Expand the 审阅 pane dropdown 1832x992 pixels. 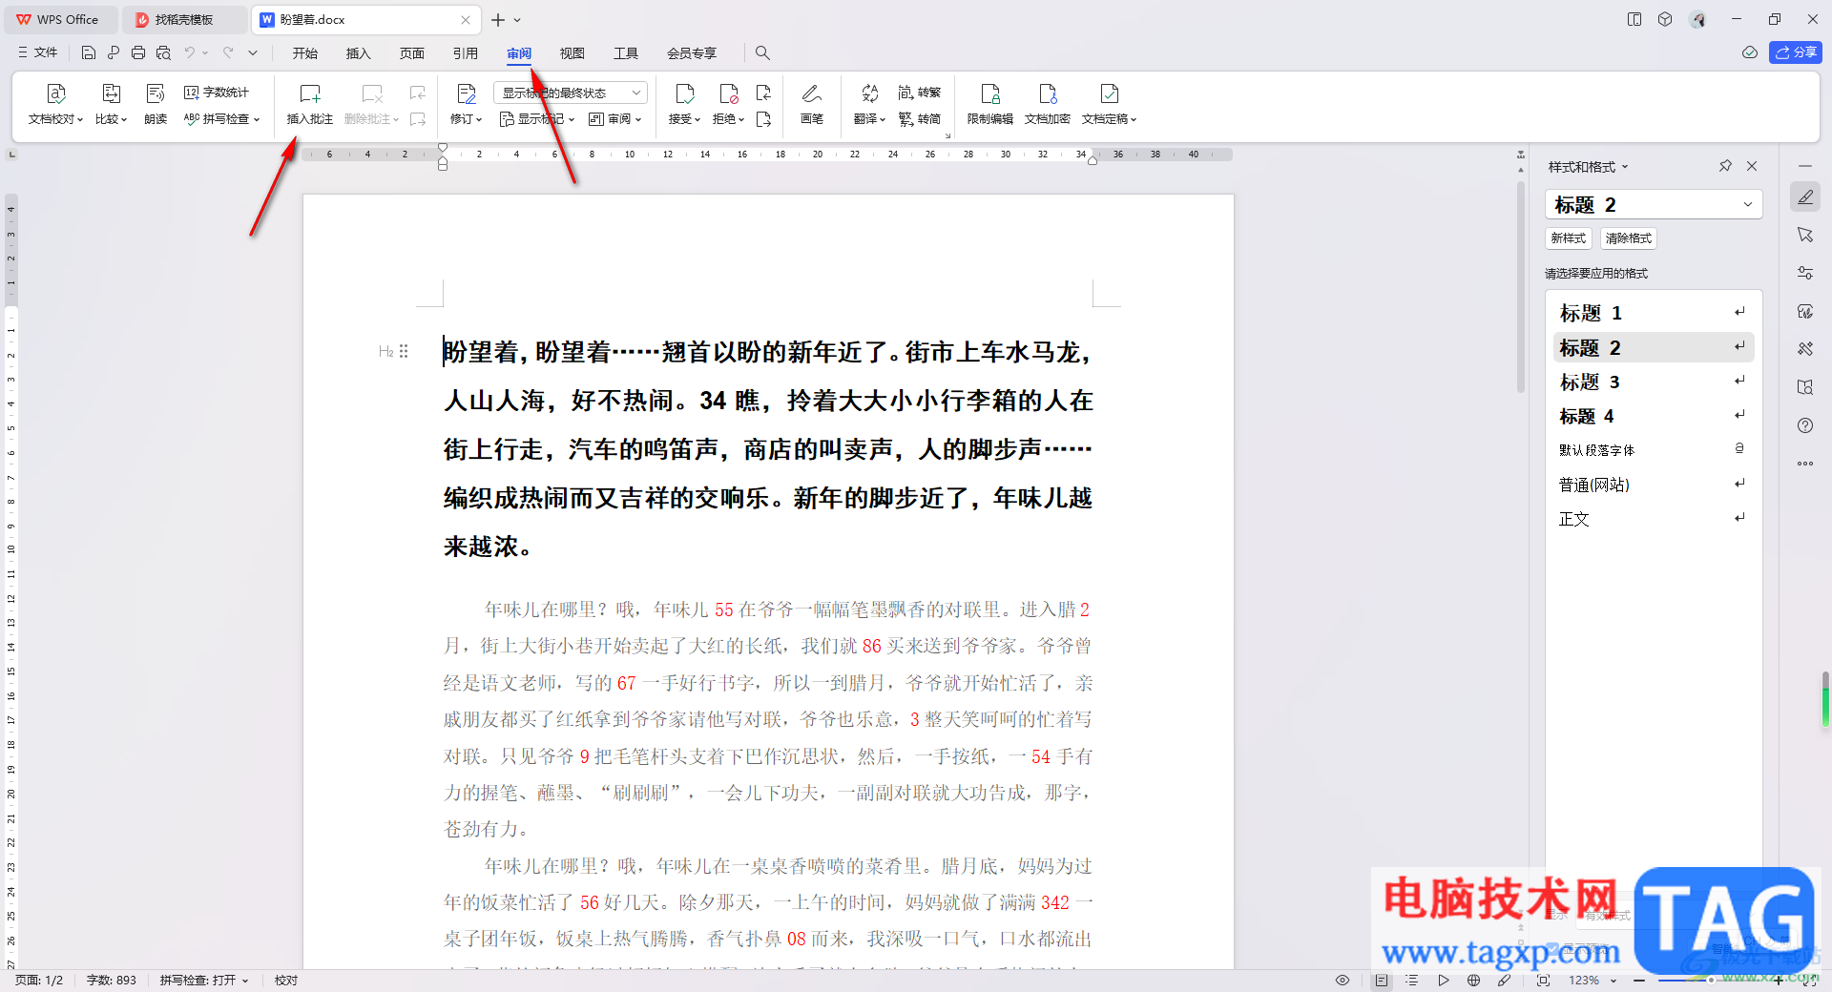pyautogui.click(x=615, y=119)
